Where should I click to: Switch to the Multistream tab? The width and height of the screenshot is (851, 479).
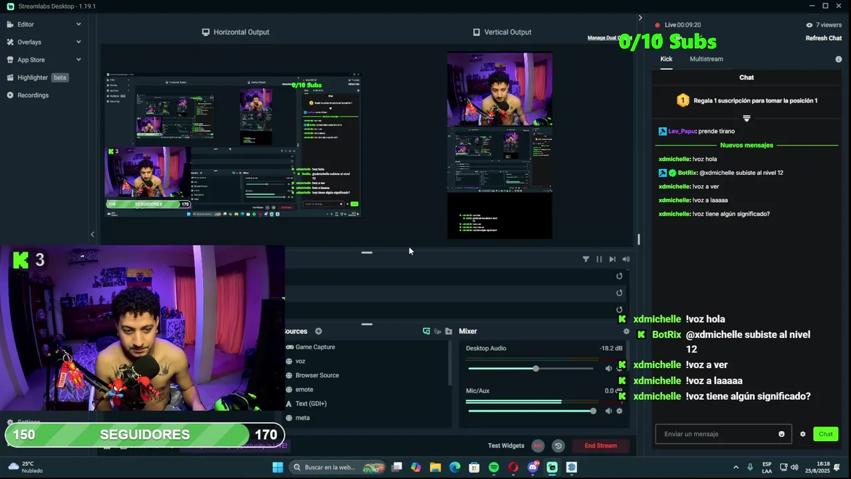click(x=706, y=59)
